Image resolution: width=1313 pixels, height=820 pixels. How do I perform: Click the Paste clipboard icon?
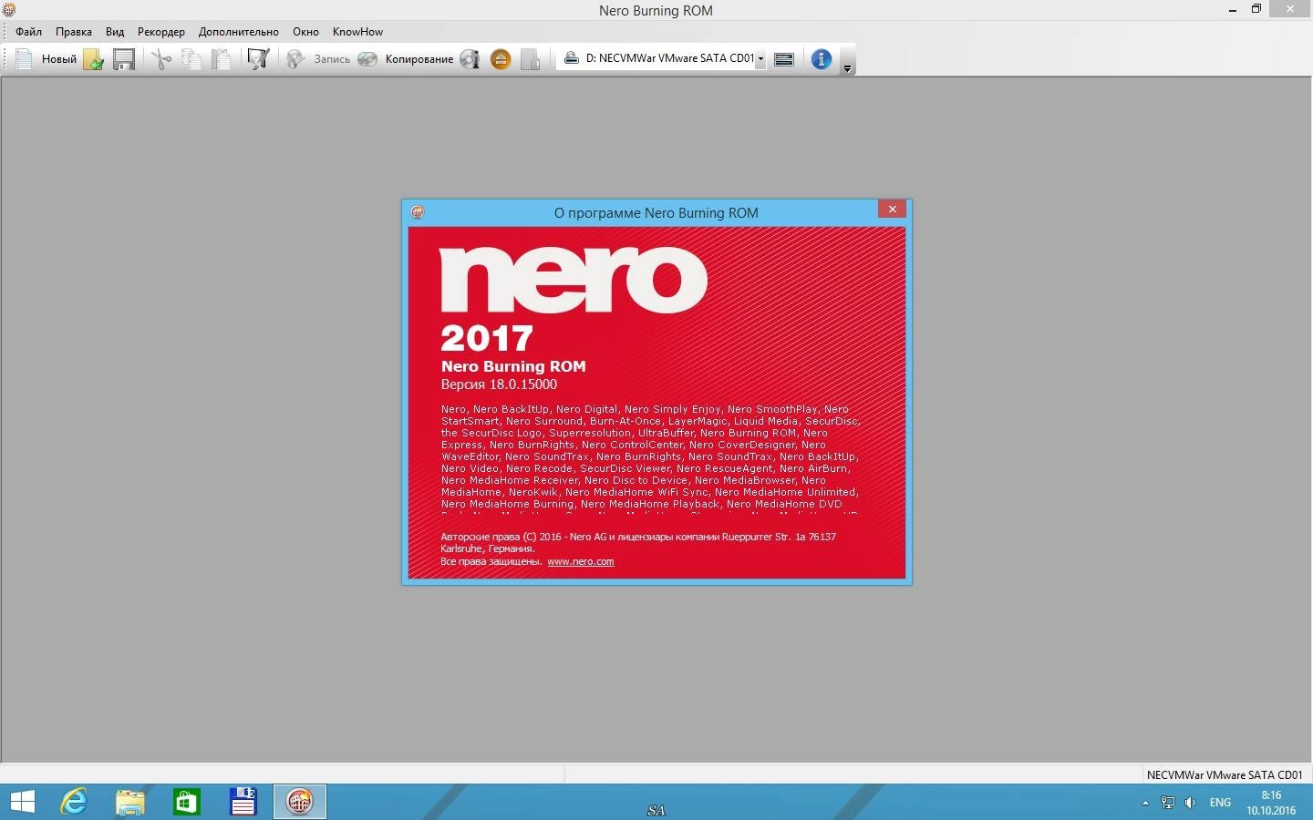click(222, 59)
